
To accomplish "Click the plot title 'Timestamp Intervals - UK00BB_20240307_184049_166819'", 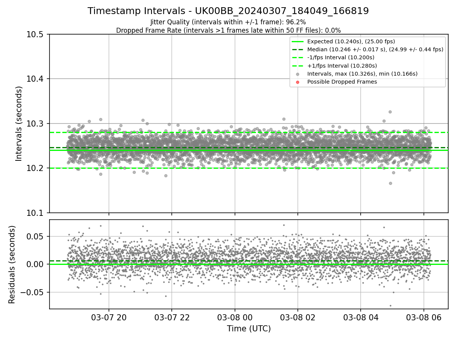I will pos(228,11).
